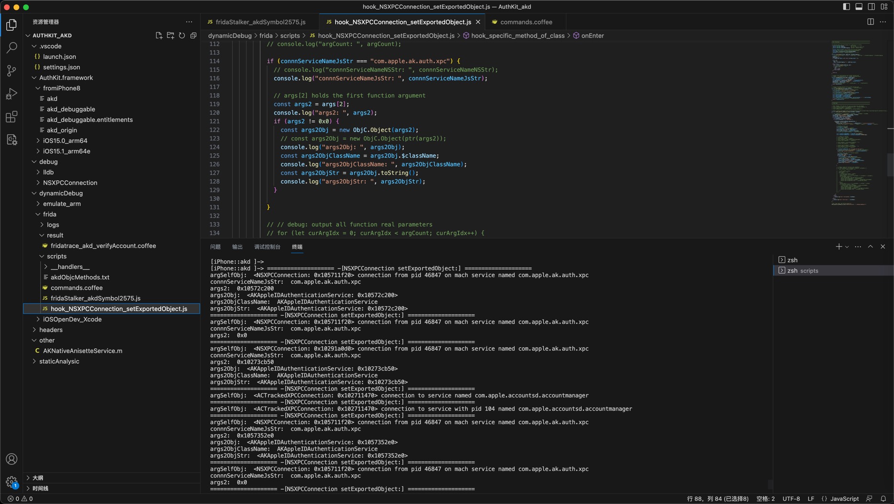
Task: Click hook_specific_method_of_class breadcrumb
Action: (518, 35)
